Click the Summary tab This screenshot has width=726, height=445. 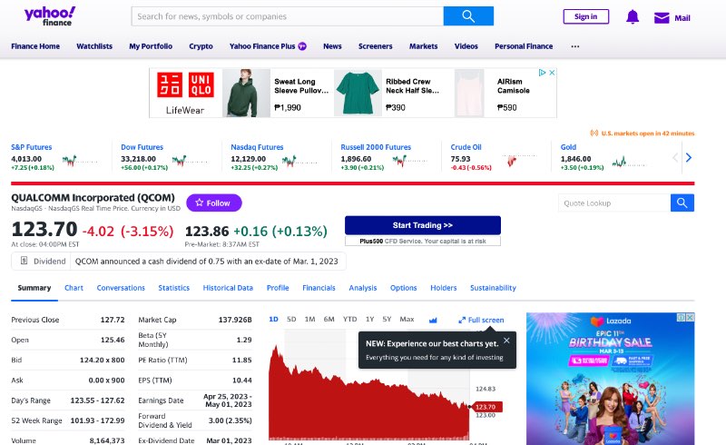coord(34,288)
